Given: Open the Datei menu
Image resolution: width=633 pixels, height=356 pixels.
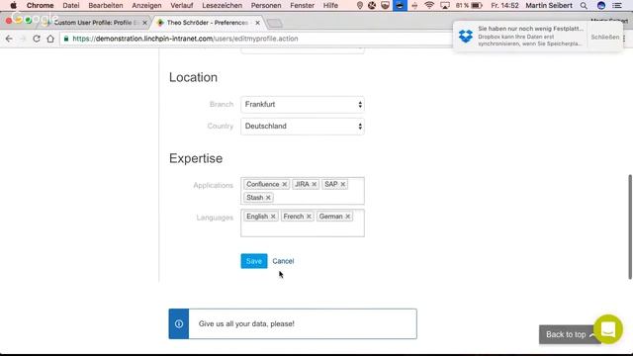Looking at the screenshot, I should 71,6.
